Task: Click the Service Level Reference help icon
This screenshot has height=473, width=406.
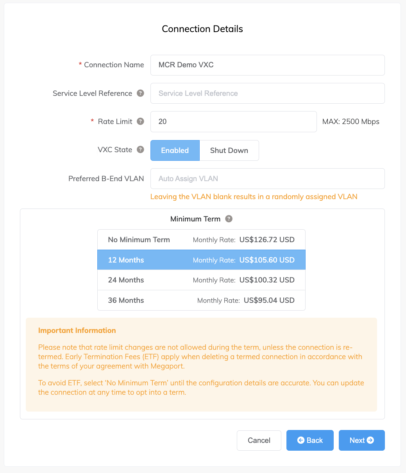Action: (140, 93)
